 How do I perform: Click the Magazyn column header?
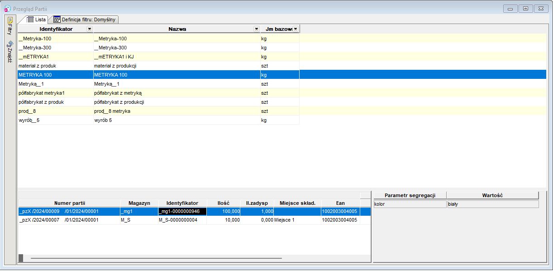click(139, 203)
